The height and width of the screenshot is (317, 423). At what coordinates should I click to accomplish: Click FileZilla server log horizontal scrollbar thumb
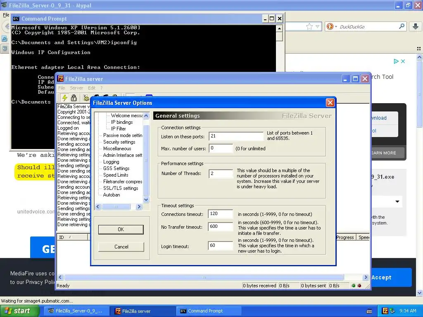point(204,277)
